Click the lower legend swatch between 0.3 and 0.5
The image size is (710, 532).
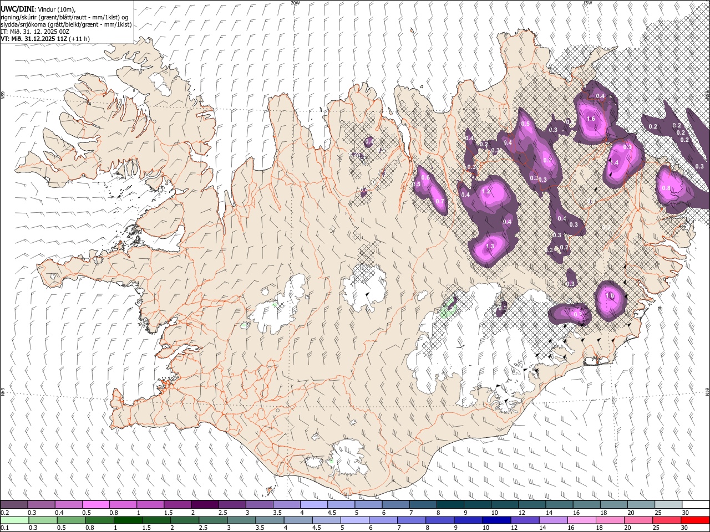[42, 520]
